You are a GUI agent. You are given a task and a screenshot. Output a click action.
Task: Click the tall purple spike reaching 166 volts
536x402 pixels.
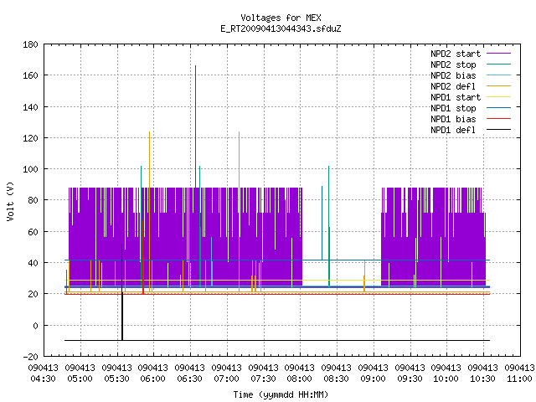click(x=195, y=126)
